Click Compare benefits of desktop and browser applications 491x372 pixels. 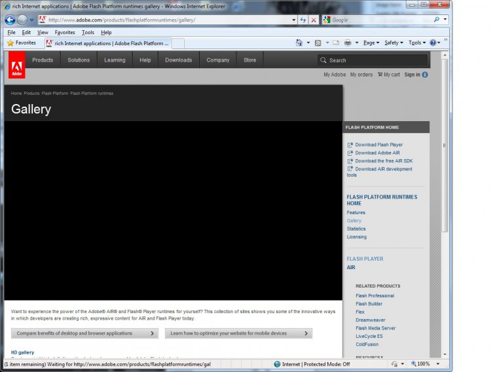pos(84,333)
